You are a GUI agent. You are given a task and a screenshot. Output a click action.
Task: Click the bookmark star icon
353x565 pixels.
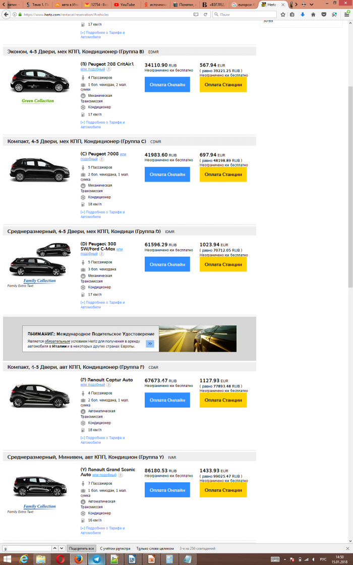click(x=283, y=15)
